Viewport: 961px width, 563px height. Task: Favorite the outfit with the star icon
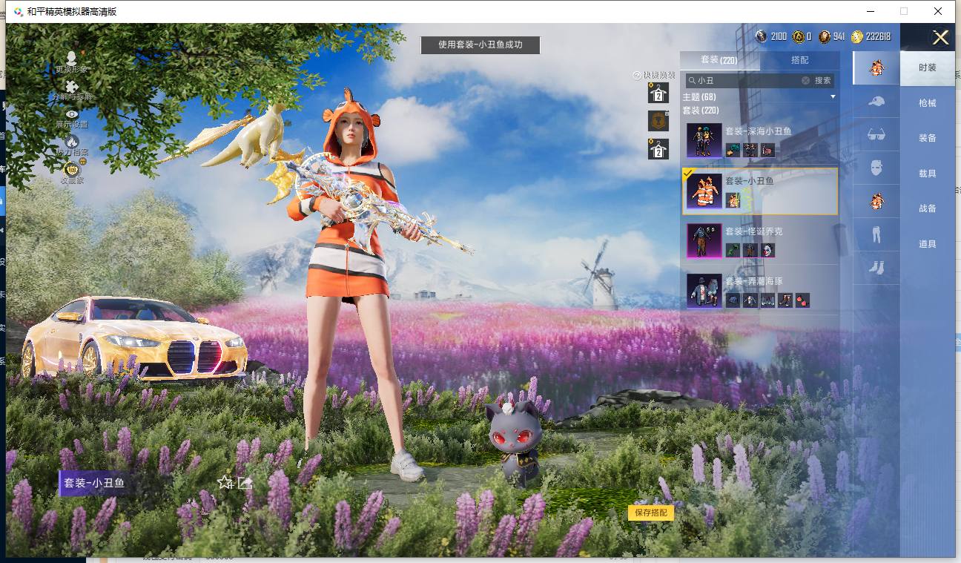225,482
